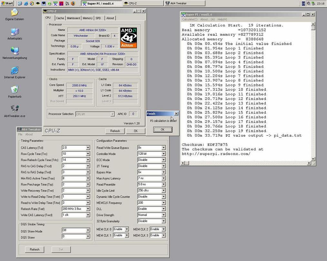The image size is (327, 261).
Task: Switch to the Cache tab in CPU-Z
Action: (x=60, y=18)
